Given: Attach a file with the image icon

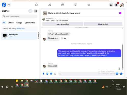Looking at the screenshot, I should coord(47,74).
